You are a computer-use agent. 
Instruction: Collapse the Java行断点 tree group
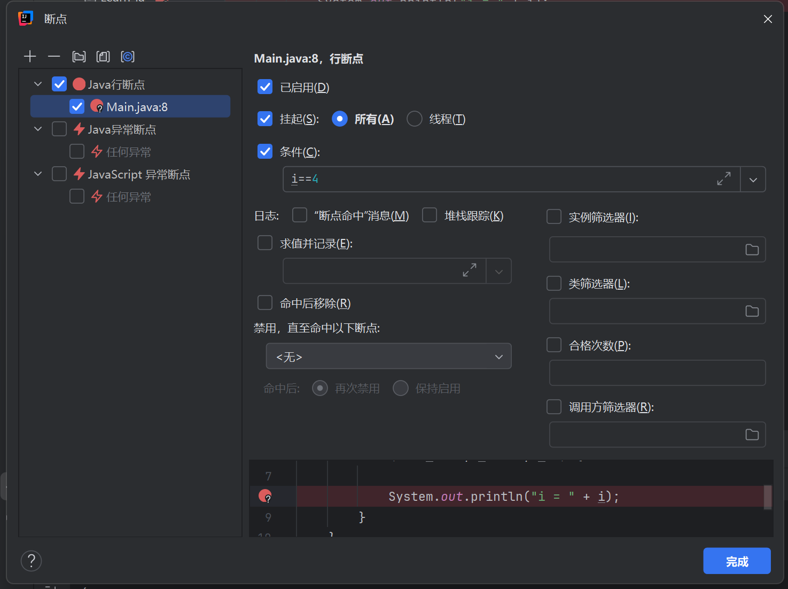(x=37, y=84)
